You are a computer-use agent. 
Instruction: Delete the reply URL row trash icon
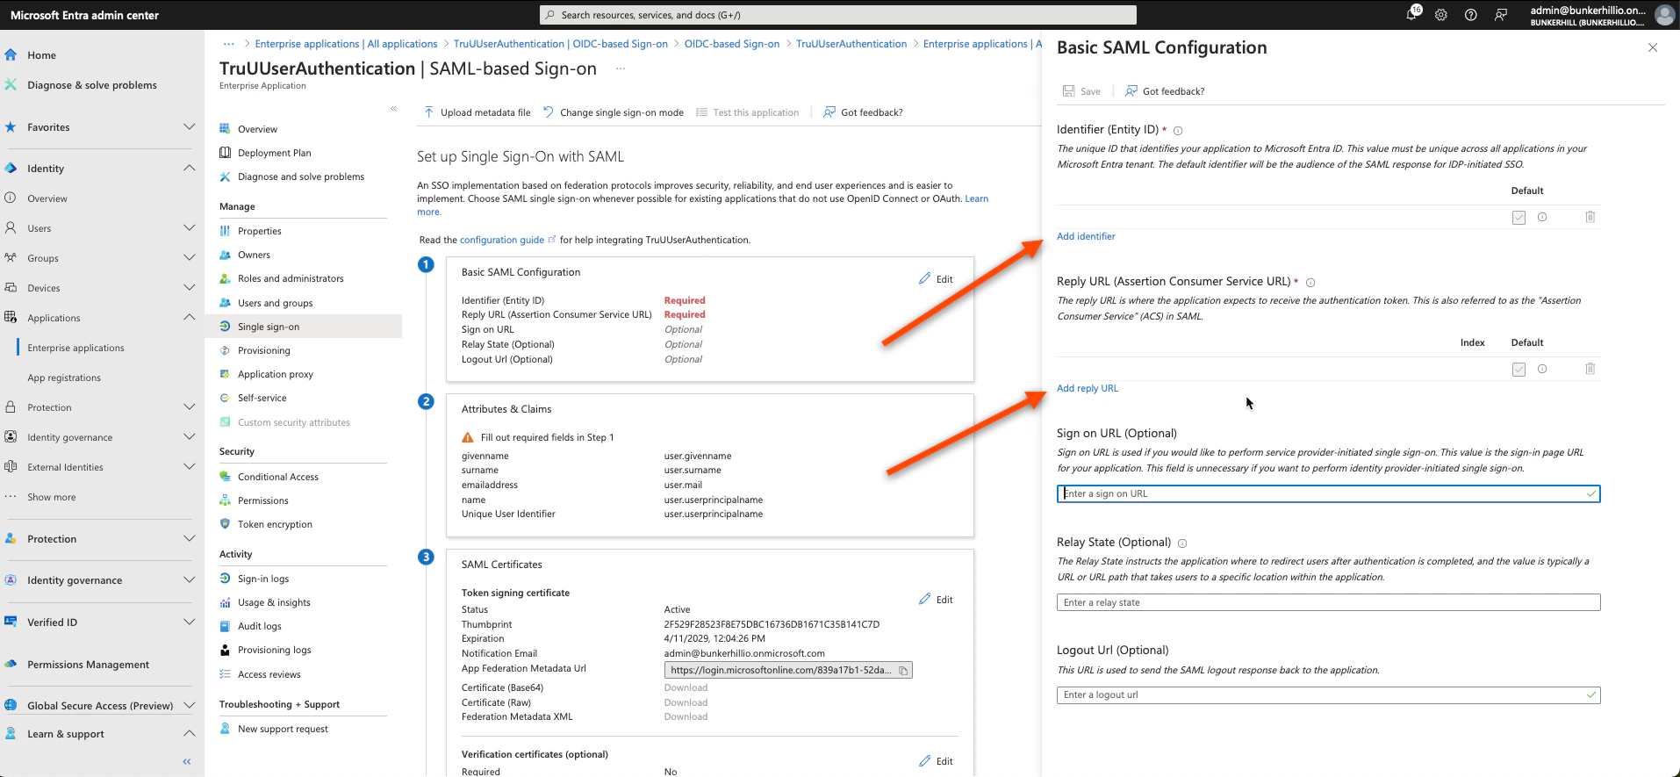point(1590,369)
